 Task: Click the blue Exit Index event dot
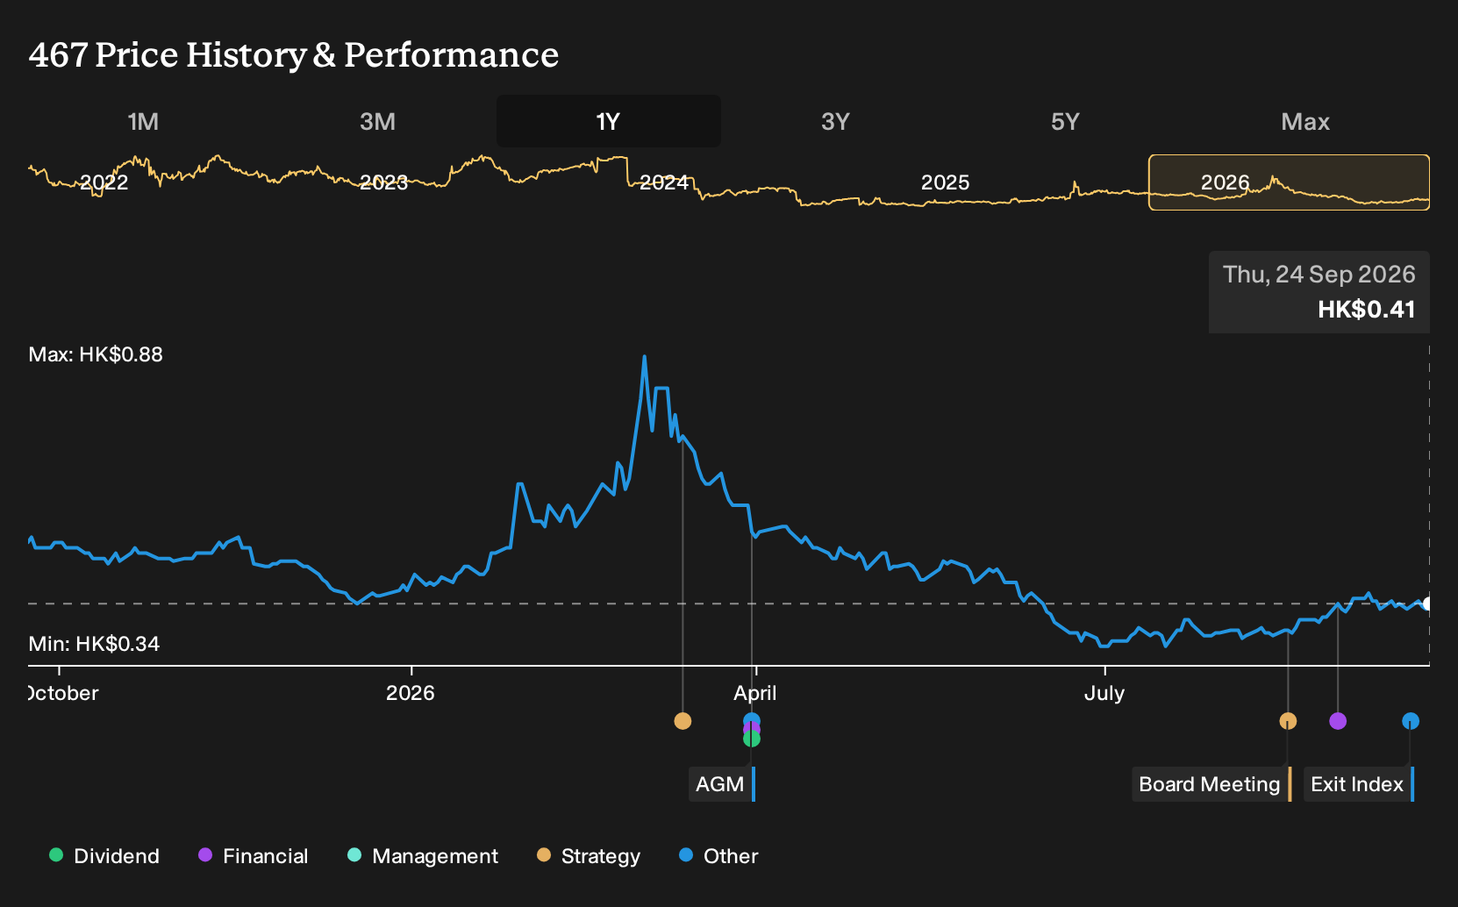pos(1411,721)
